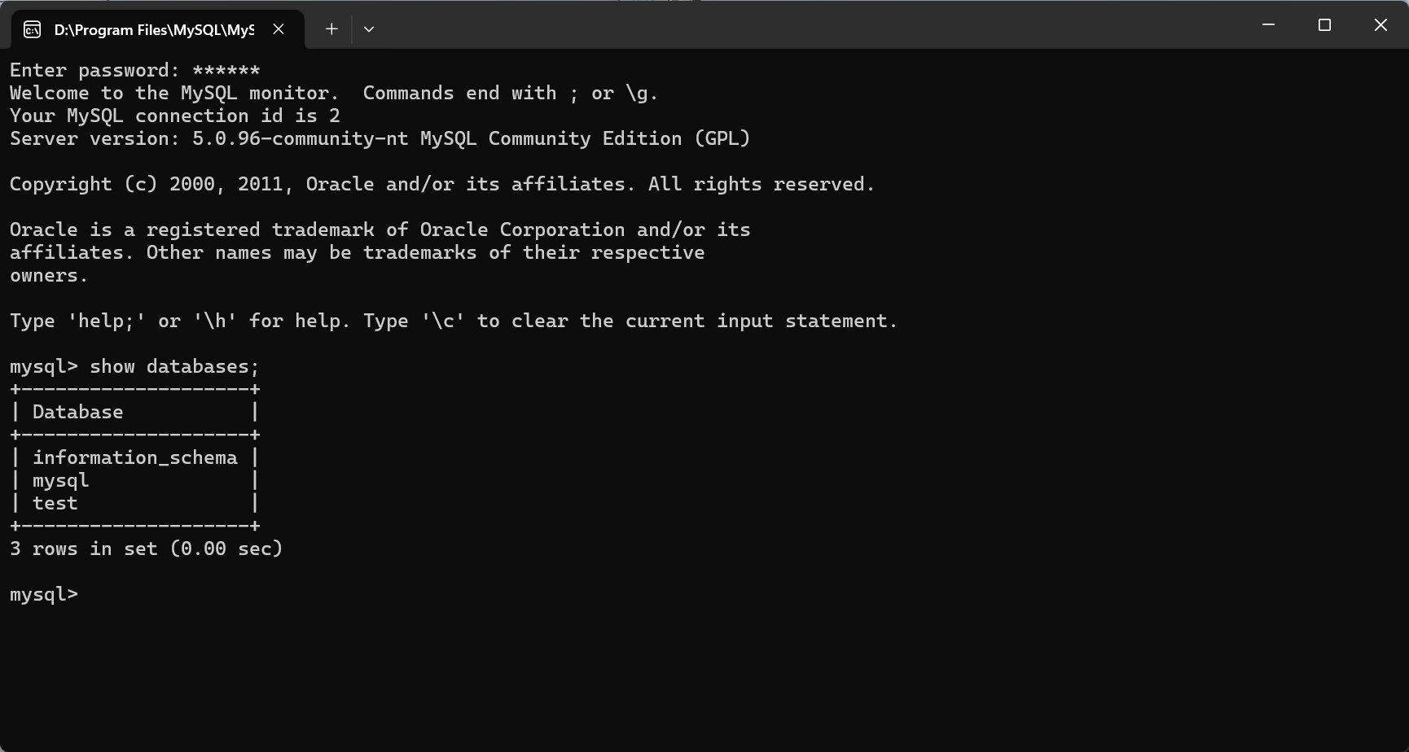Click the '3 rows in set' result line
Screen dimensions: 1409x752
pos(146,549)
